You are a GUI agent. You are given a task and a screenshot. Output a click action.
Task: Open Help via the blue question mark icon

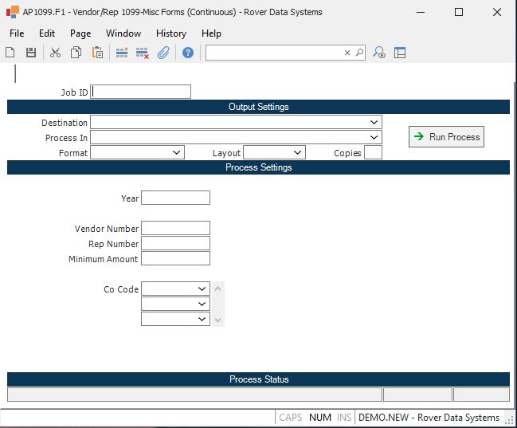pos(188,53)
